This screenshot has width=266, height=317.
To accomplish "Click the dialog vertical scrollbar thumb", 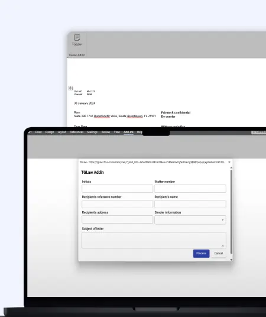I will click(x=231, y=212).
